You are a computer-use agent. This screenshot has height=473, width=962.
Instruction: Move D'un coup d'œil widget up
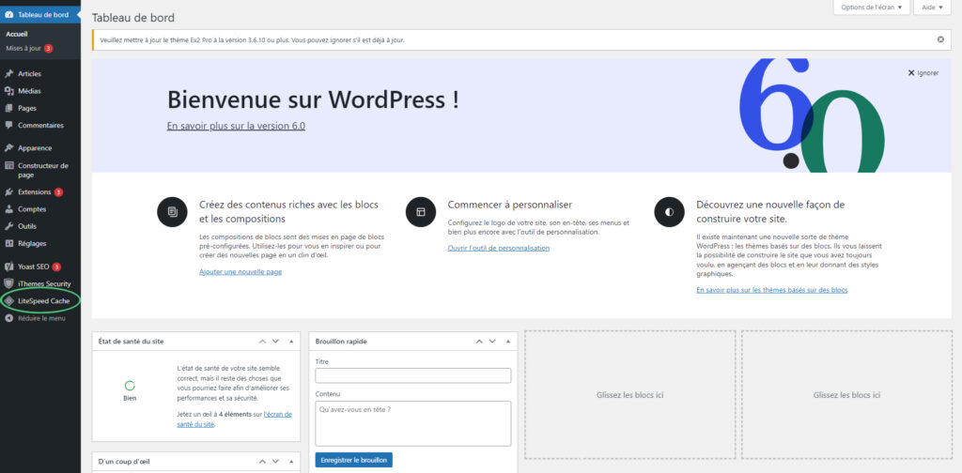[x=262, y=462]
